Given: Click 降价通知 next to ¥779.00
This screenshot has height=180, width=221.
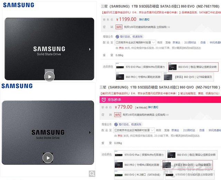Looking at the screenshot, I should (x=153, y=107).
